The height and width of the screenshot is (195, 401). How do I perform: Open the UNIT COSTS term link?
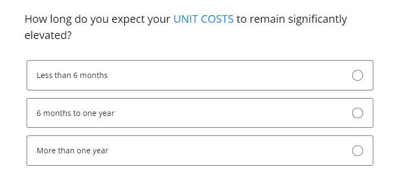point(203,19)
